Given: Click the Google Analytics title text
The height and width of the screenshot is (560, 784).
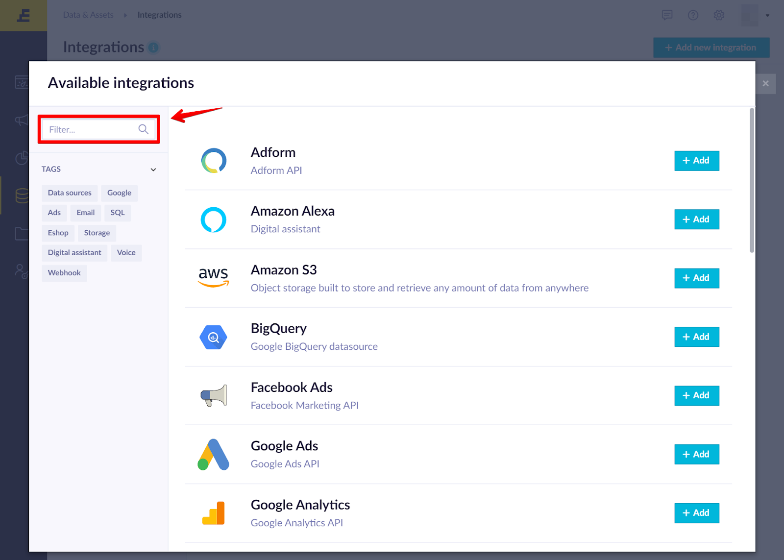Looking at the screenshot, I should [300, 505].
